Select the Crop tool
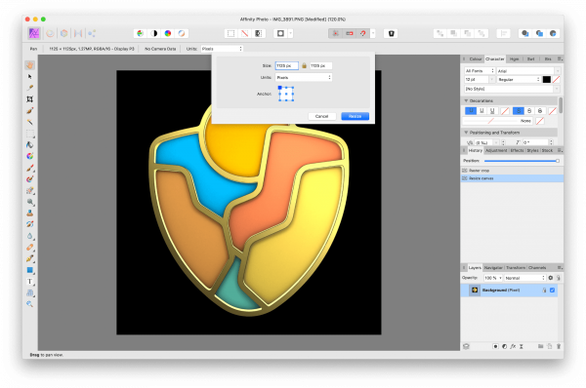The height and width of the screenshot is (388, 586). [30, 99]
